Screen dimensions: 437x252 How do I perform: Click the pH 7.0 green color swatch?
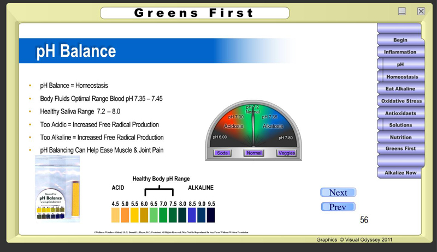(163, 215)
